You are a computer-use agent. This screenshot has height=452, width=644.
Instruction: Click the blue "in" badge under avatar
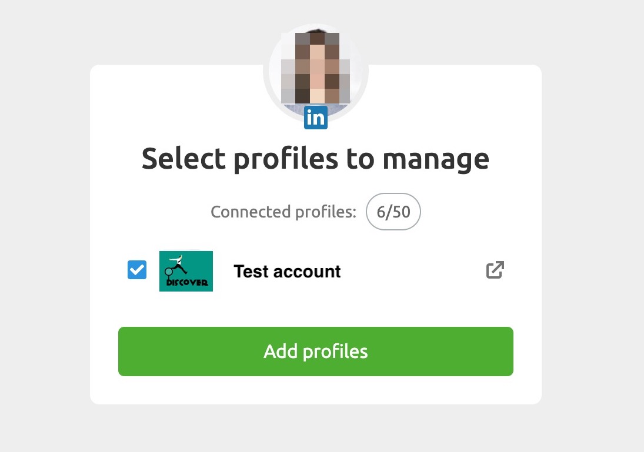(x=316, y=118)
